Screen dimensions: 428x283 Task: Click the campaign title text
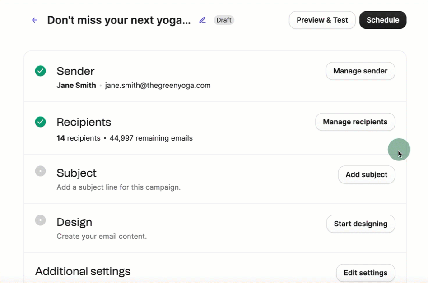[x=119, y=20]
